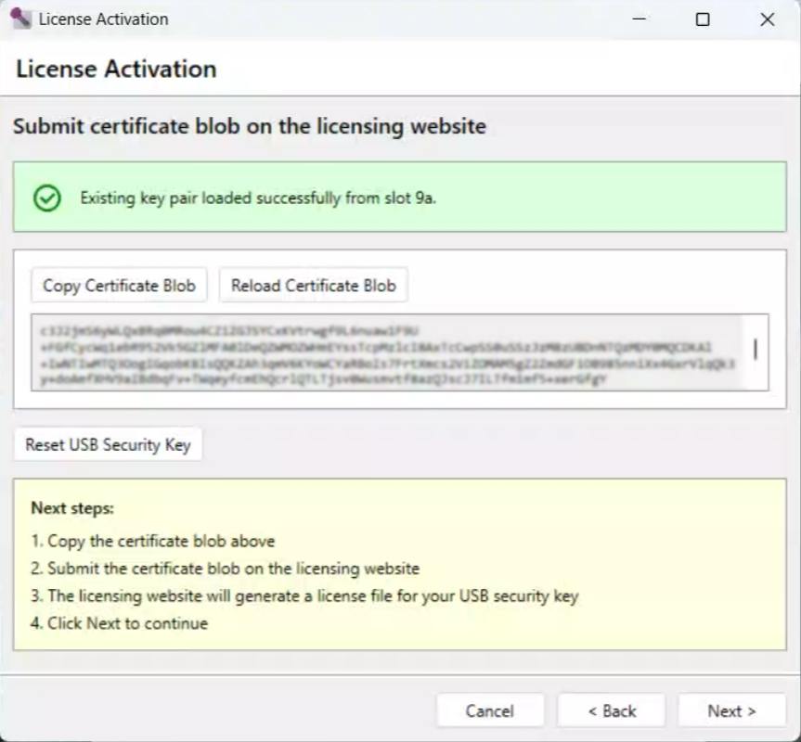Click the License Activation app icon in title bar
Viewport: 801px width, 742px height.
click(x=20, y=19)
